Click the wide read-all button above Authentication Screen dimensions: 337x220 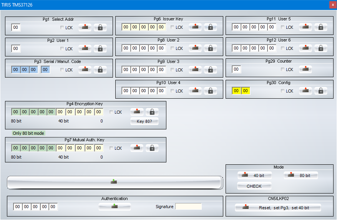[115, 183]
